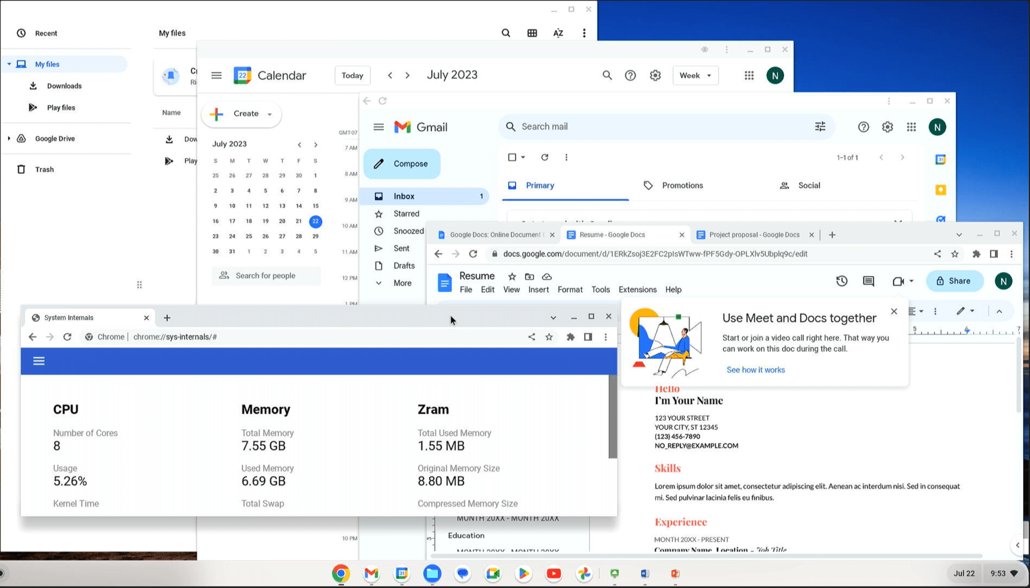Click Search for people field

[x=266, y=276]
